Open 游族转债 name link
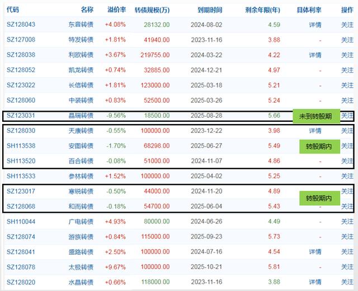 coord(81,236)
